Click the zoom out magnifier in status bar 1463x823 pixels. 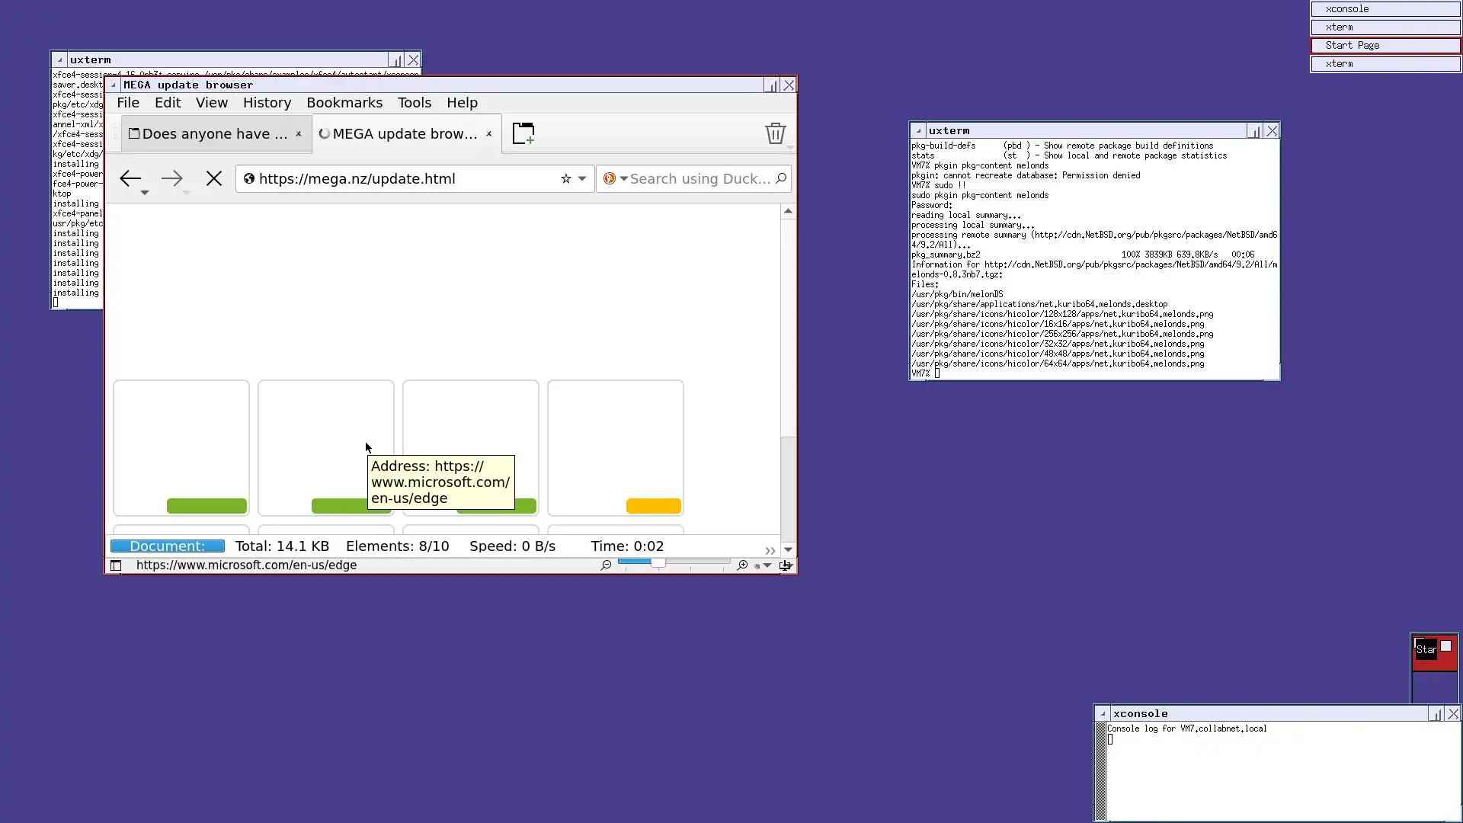point(606,565)
